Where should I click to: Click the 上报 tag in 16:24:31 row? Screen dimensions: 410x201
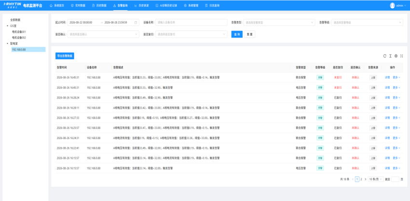point(373,138)
